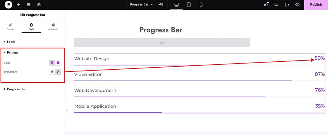
Task: Open the Progress Bar page dropdown
Action: click(x=142, y=5)
